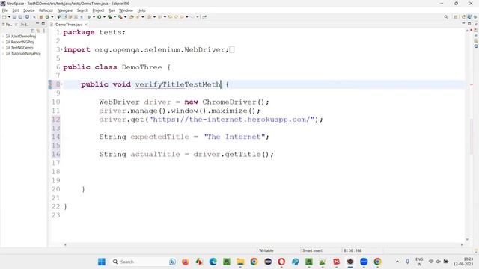This screenshot has height=269, width=479.
Task: Open the Source menu
Action: pos(29,10)
